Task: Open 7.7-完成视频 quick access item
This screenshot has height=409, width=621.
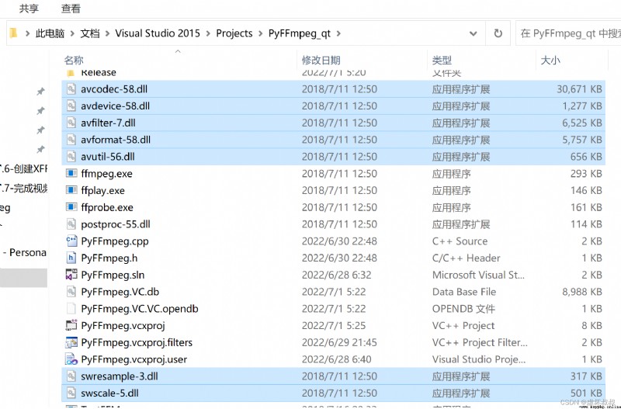Action: point(24,188)
